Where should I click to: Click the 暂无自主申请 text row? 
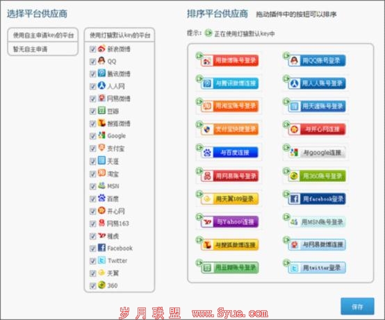coord(43,49)
